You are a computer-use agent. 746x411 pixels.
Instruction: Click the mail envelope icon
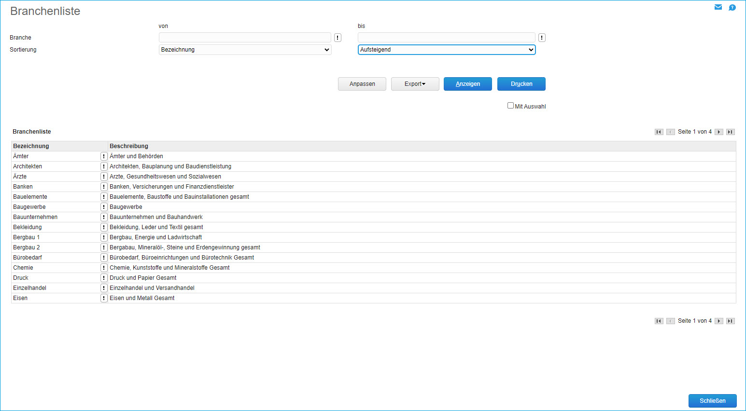718,7
